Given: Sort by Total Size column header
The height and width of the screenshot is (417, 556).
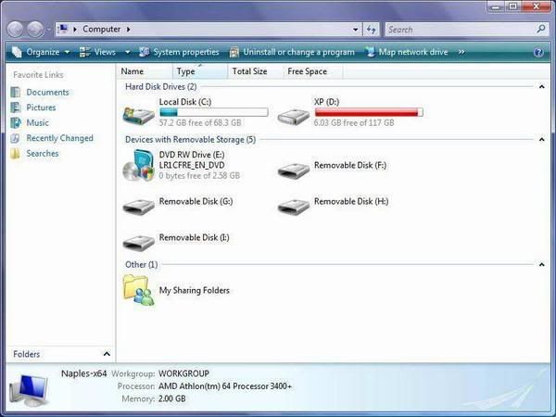Looking at the screenshot, I should point(256,71).
